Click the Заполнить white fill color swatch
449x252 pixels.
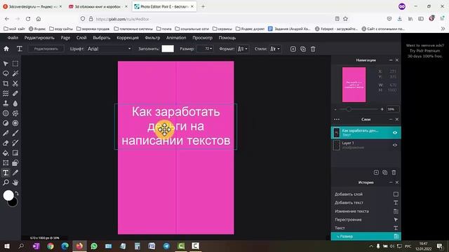168,49
